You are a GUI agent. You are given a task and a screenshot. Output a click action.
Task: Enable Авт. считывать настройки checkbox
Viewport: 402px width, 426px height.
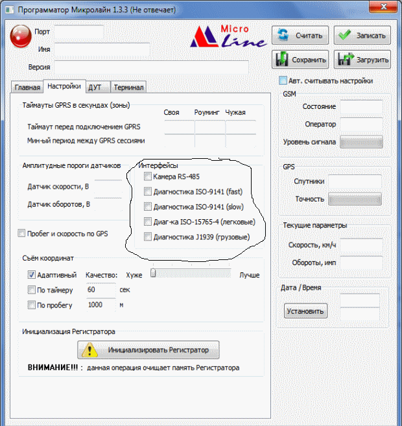point(283,81)
